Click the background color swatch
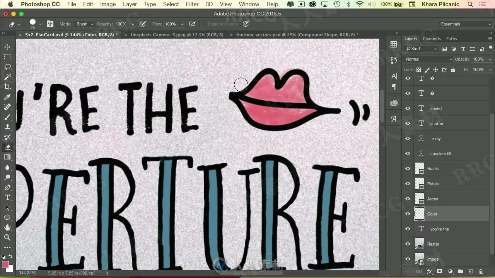 (11, 269)
